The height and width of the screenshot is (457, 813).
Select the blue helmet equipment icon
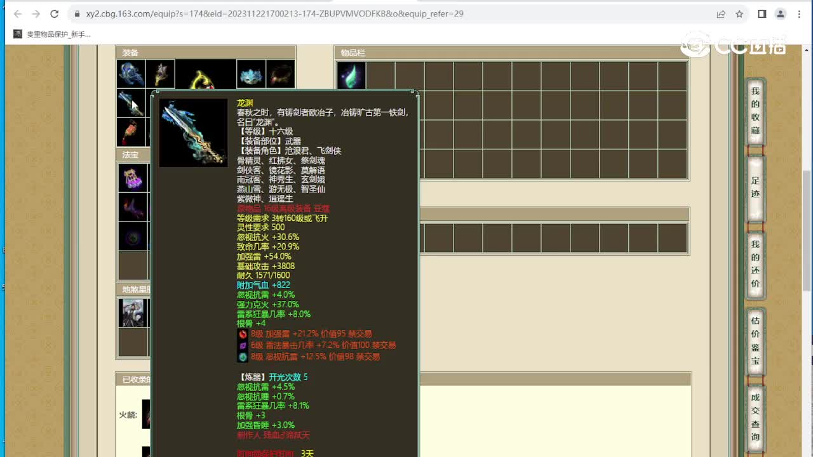pyautogui.click(x=131, y=74)
